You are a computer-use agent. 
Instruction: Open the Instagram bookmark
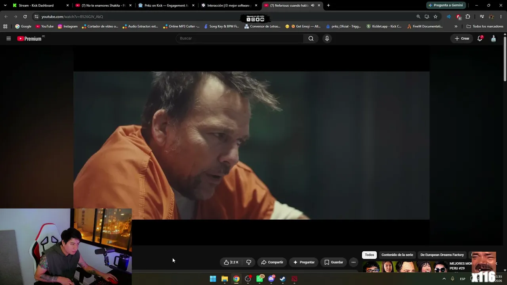pos(68,27)
